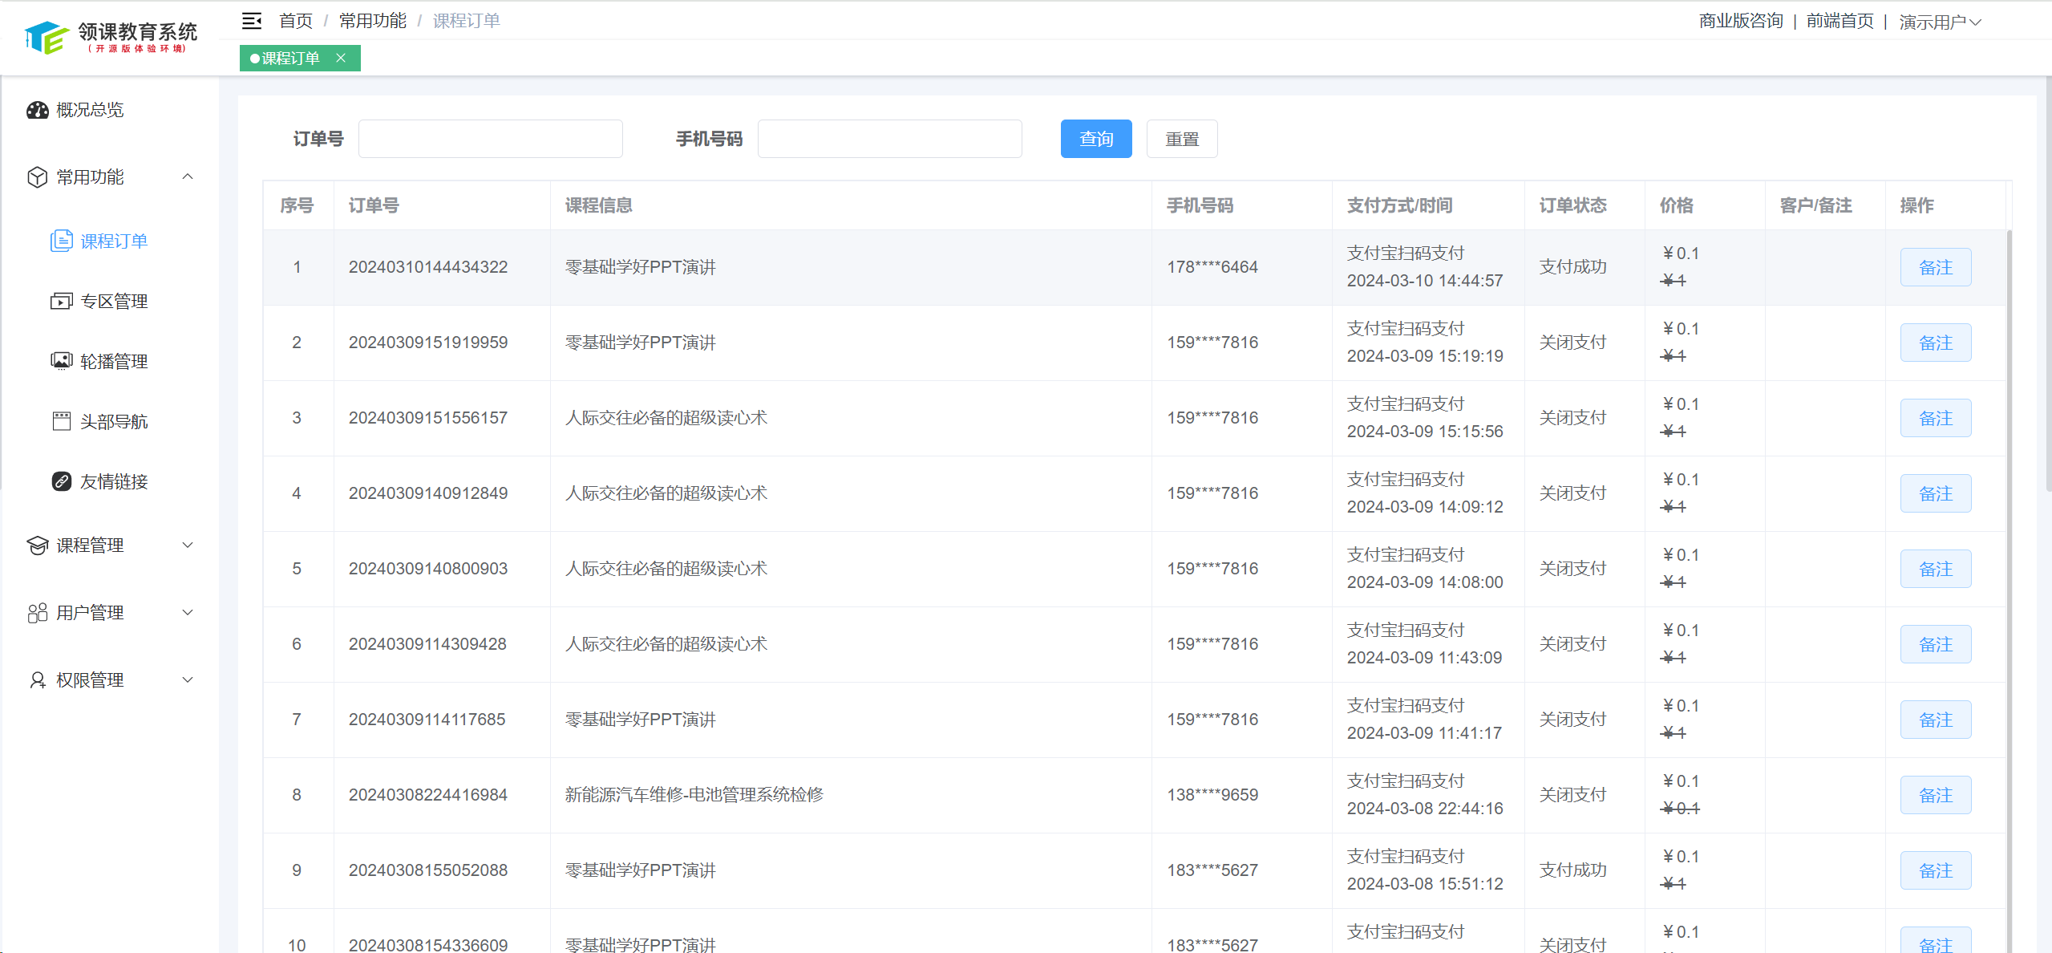Screen dimensions: 2052x953
Task: Open 头部导航 via its window icon
Action: tap(61, 421)
